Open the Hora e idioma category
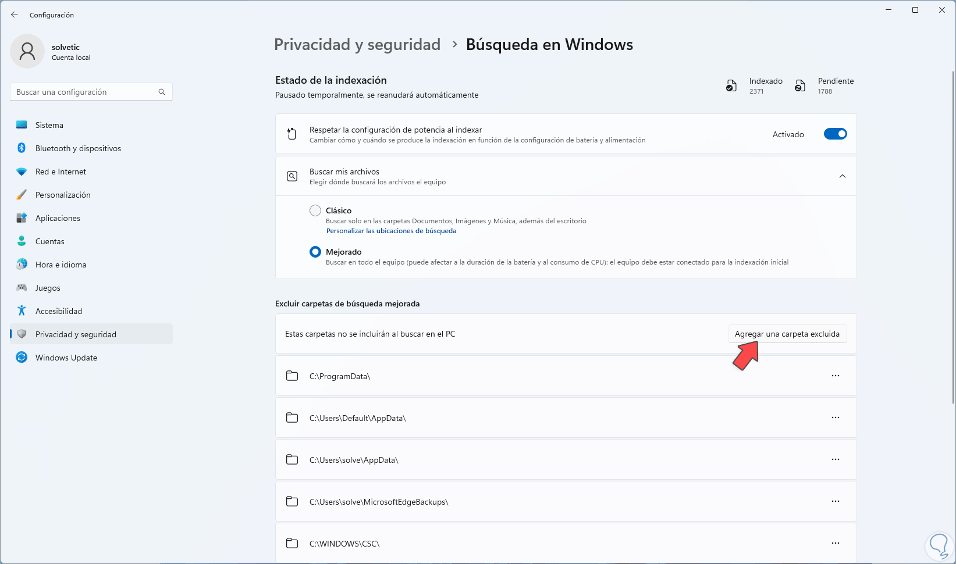956x564 pixels. (x=61, y=265)
